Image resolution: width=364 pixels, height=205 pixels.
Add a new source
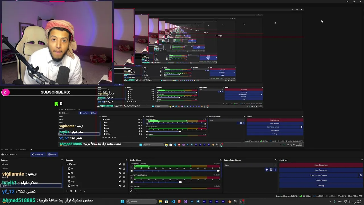tap(67, 191)
